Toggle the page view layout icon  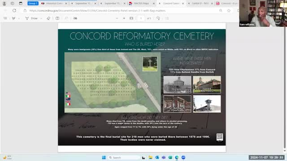(x=57, y=18)
